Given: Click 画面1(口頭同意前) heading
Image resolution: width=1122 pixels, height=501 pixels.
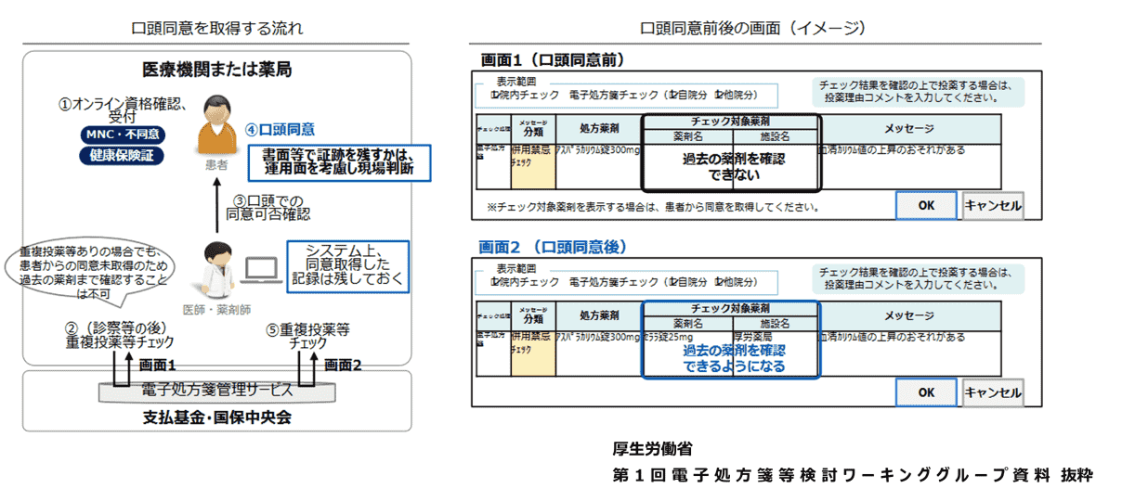Looking at the screenshot, I should point(553,60).
